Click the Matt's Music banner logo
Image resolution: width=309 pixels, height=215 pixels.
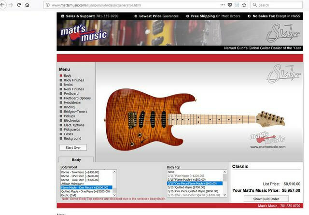(x=84, y=33)
